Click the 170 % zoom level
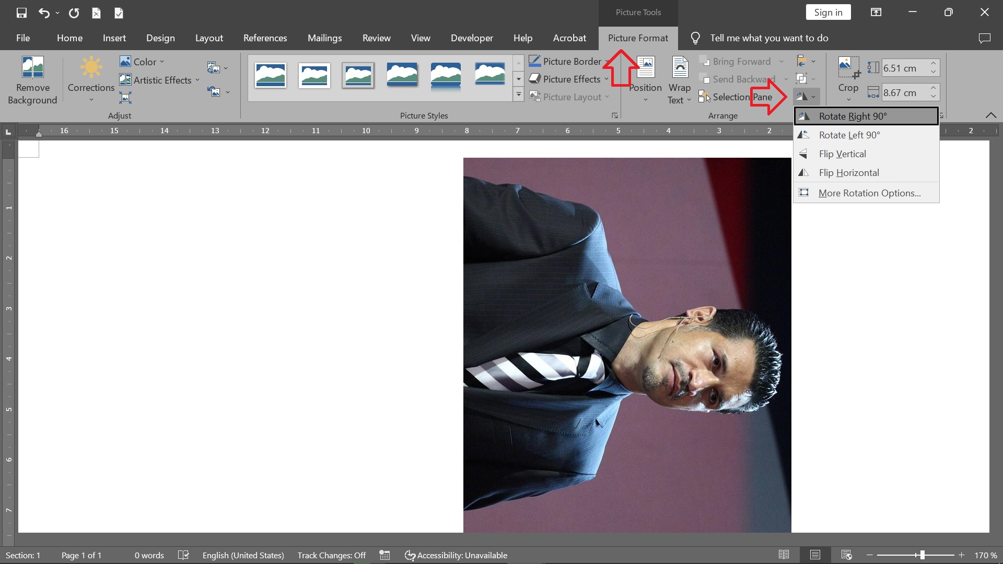 point(985,555)
